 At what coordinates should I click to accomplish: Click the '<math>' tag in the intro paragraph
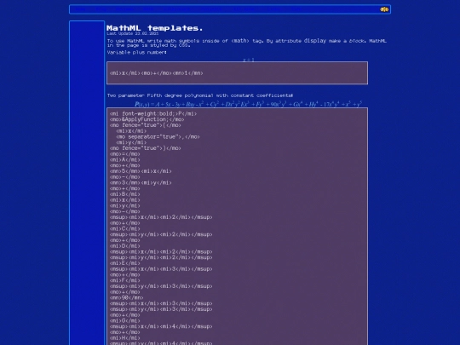pos(240,41)
